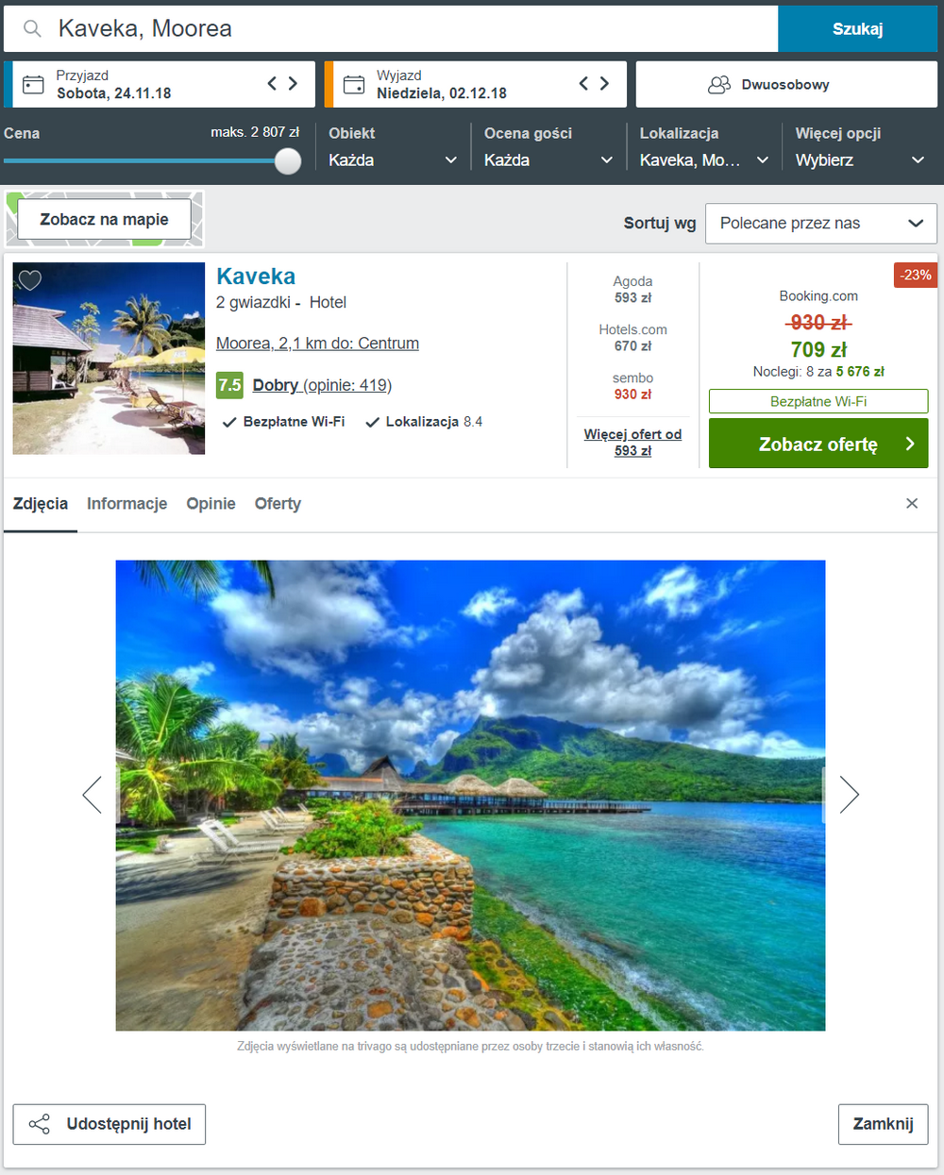The image size is (944, 1175).
Task: Open the departure date calendar icon
Action: [x=354, y=85]
